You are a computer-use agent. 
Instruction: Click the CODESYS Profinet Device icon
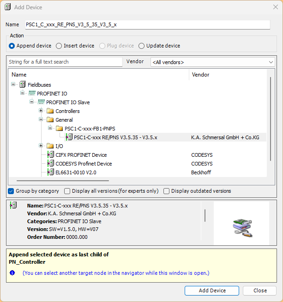(51, 164)
